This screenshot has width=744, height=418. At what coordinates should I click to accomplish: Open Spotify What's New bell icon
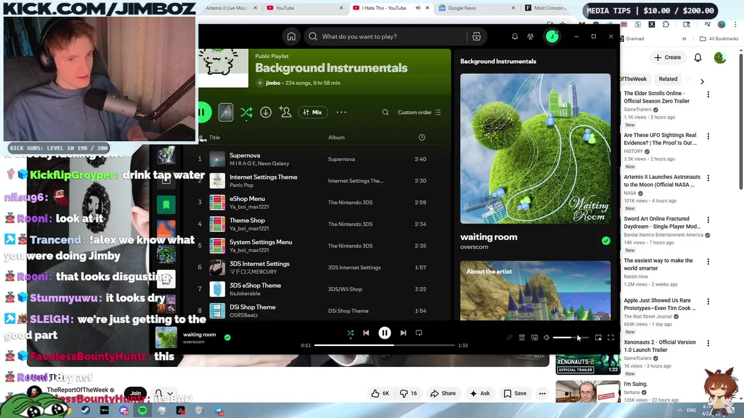(x=514, y=37)
